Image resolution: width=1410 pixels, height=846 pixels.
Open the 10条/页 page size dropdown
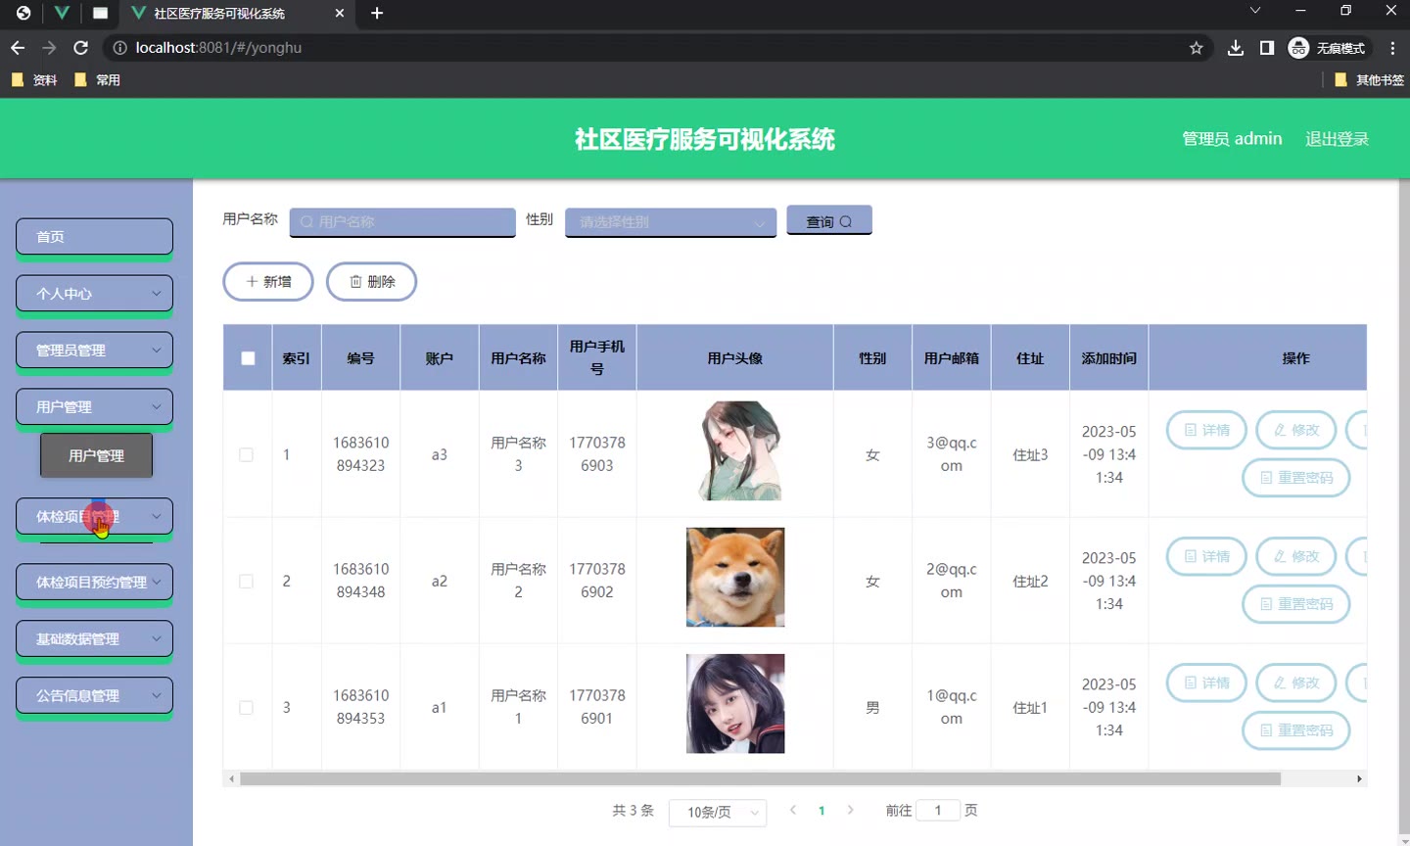point(718,812)
